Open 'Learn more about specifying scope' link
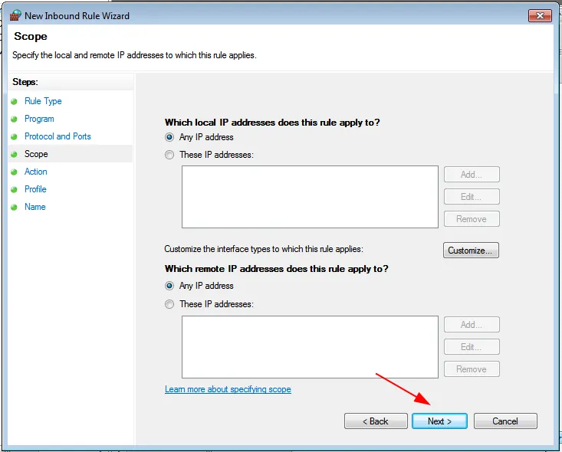Screen dimensions: 562x452 pos(228,389)
